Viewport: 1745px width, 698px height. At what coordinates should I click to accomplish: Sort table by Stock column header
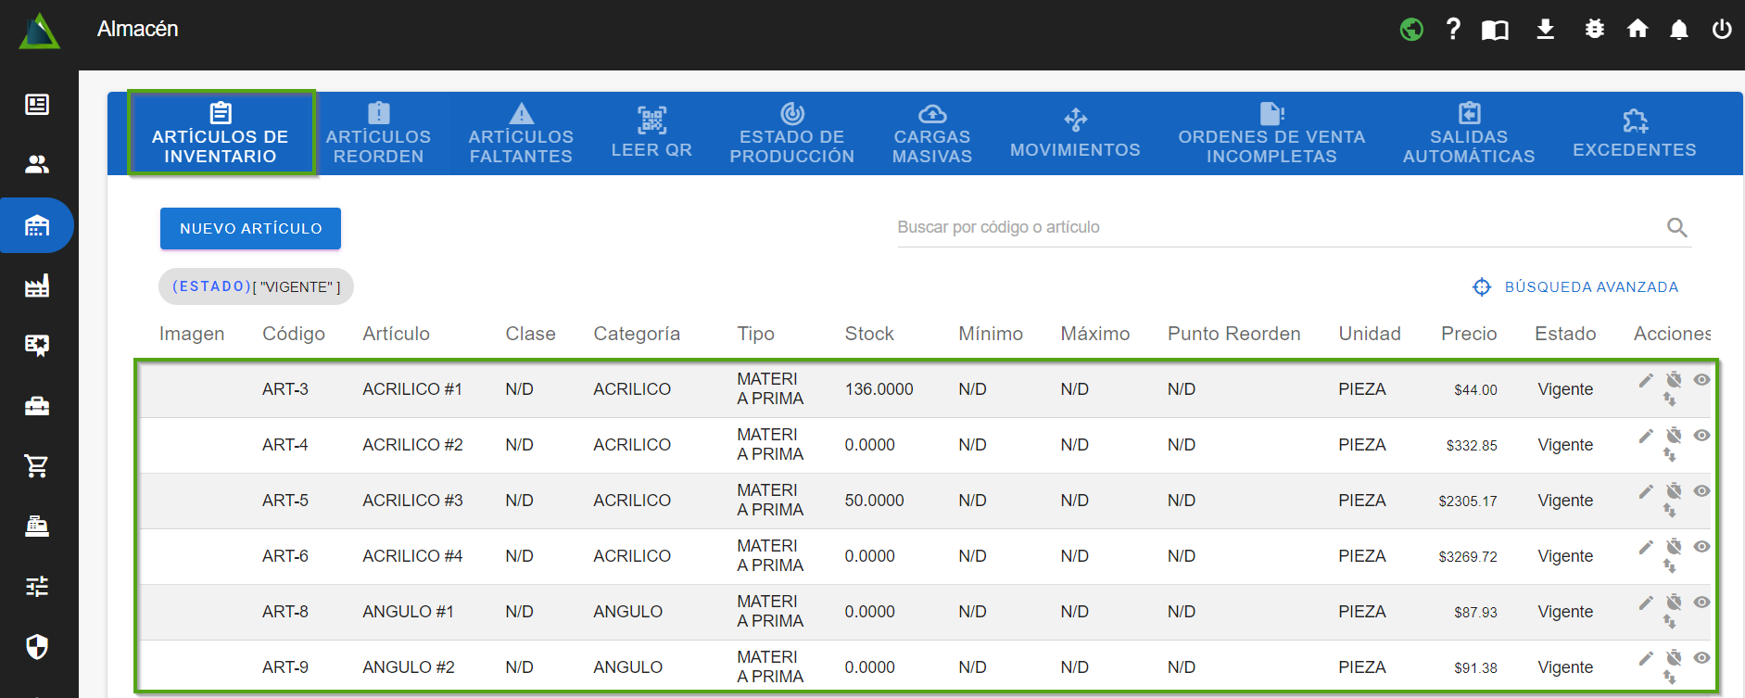point(868,334)
